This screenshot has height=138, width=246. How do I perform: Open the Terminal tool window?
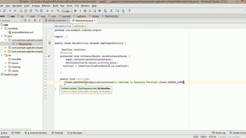(x=57, y=133)
